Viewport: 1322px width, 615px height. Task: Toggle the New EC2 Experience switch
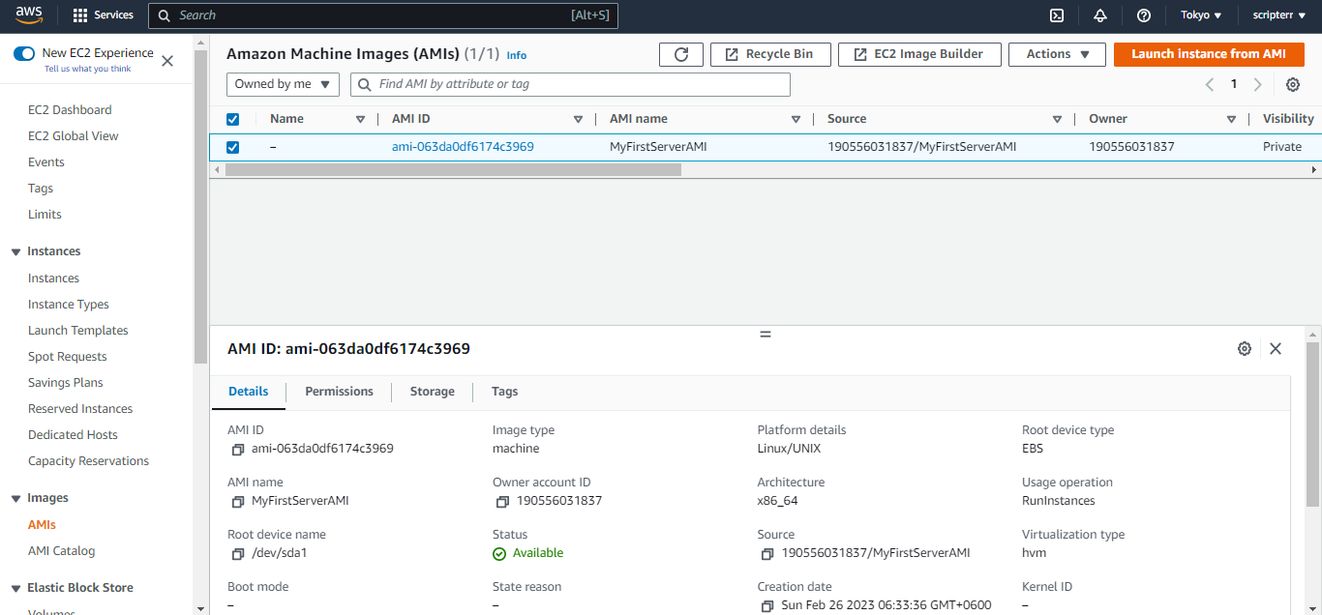(x=24, y=53)
